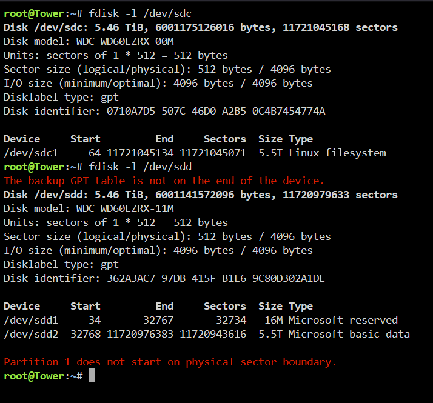
Task: Select the /dev/sdc1 partition row
Action: [195, 153]
